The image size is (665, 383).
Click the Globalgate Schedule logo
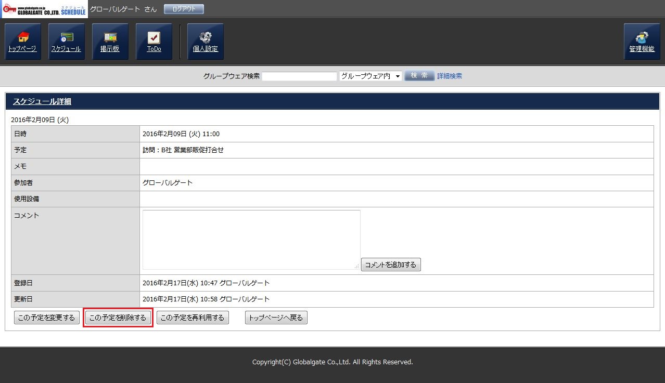[x=44, y=9]
